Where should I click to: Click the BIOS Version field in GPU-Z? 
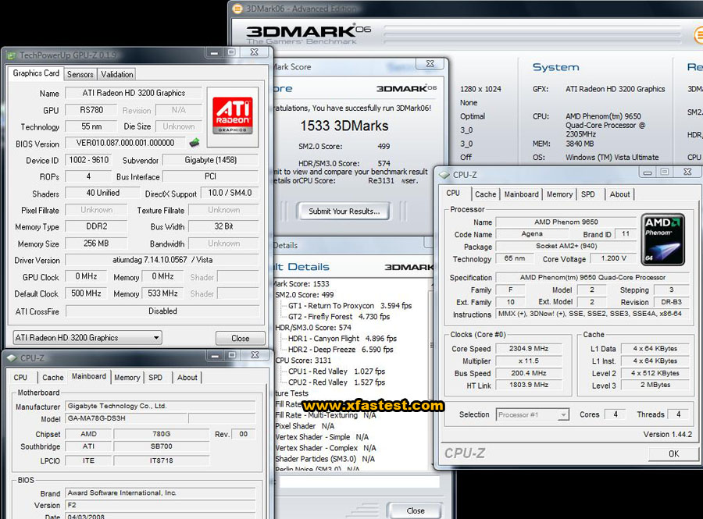pyautogui.click(x=126, y=143)
